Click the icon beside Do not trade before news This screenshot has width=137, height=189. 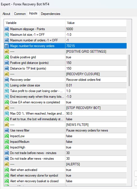pos(7,153)
